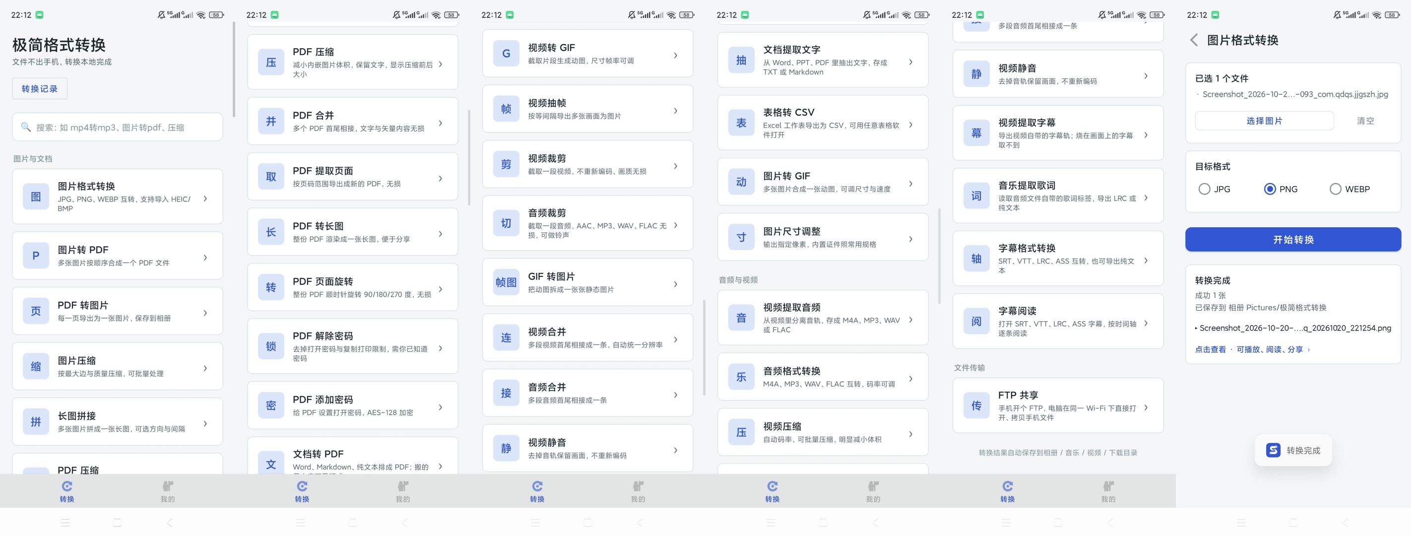This screenshot has width=1411, height=536.
Task: Go back from 图片格式转换 screen
Action: [1194, 40]
